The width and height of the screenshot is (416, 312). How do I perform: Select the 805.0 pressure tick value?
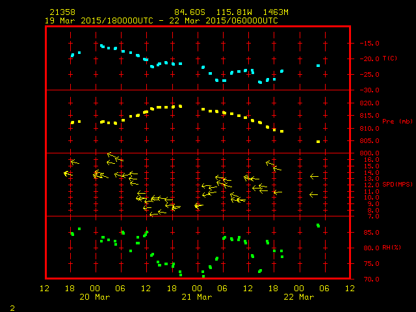[x=370, y=141]
